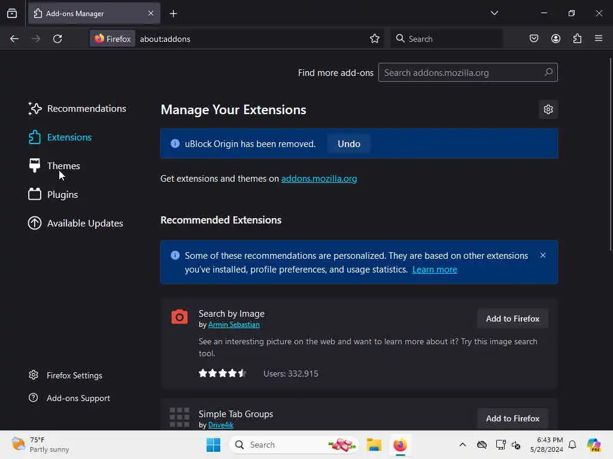Open the Recommendations category
The image size is (613, 459).
77,109
